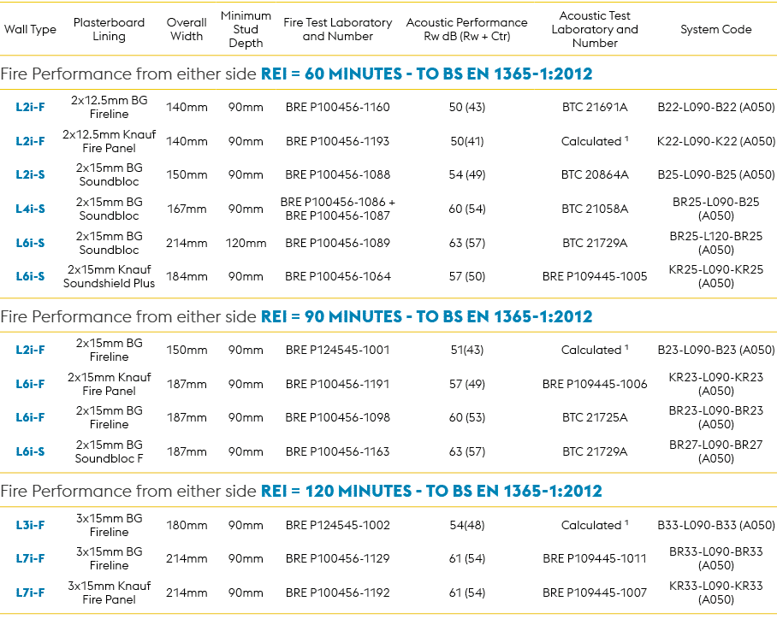Click the 120mm stud depth value
This screenshot has width=777, height=619.
click(x=246, y=243)
